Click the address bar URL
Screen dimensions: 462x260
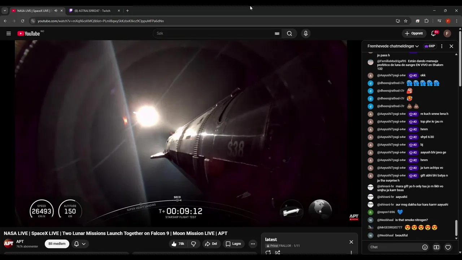[101, 21]
